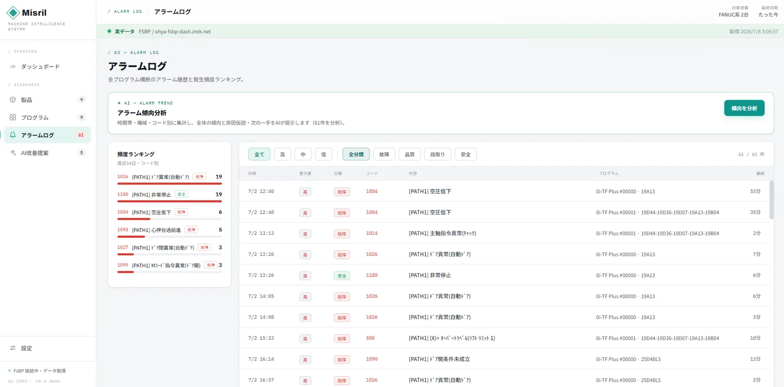Click the 7/2 13:13 主軸指令異常 row
The image size is (784, 387).
(x=504, y=233)
